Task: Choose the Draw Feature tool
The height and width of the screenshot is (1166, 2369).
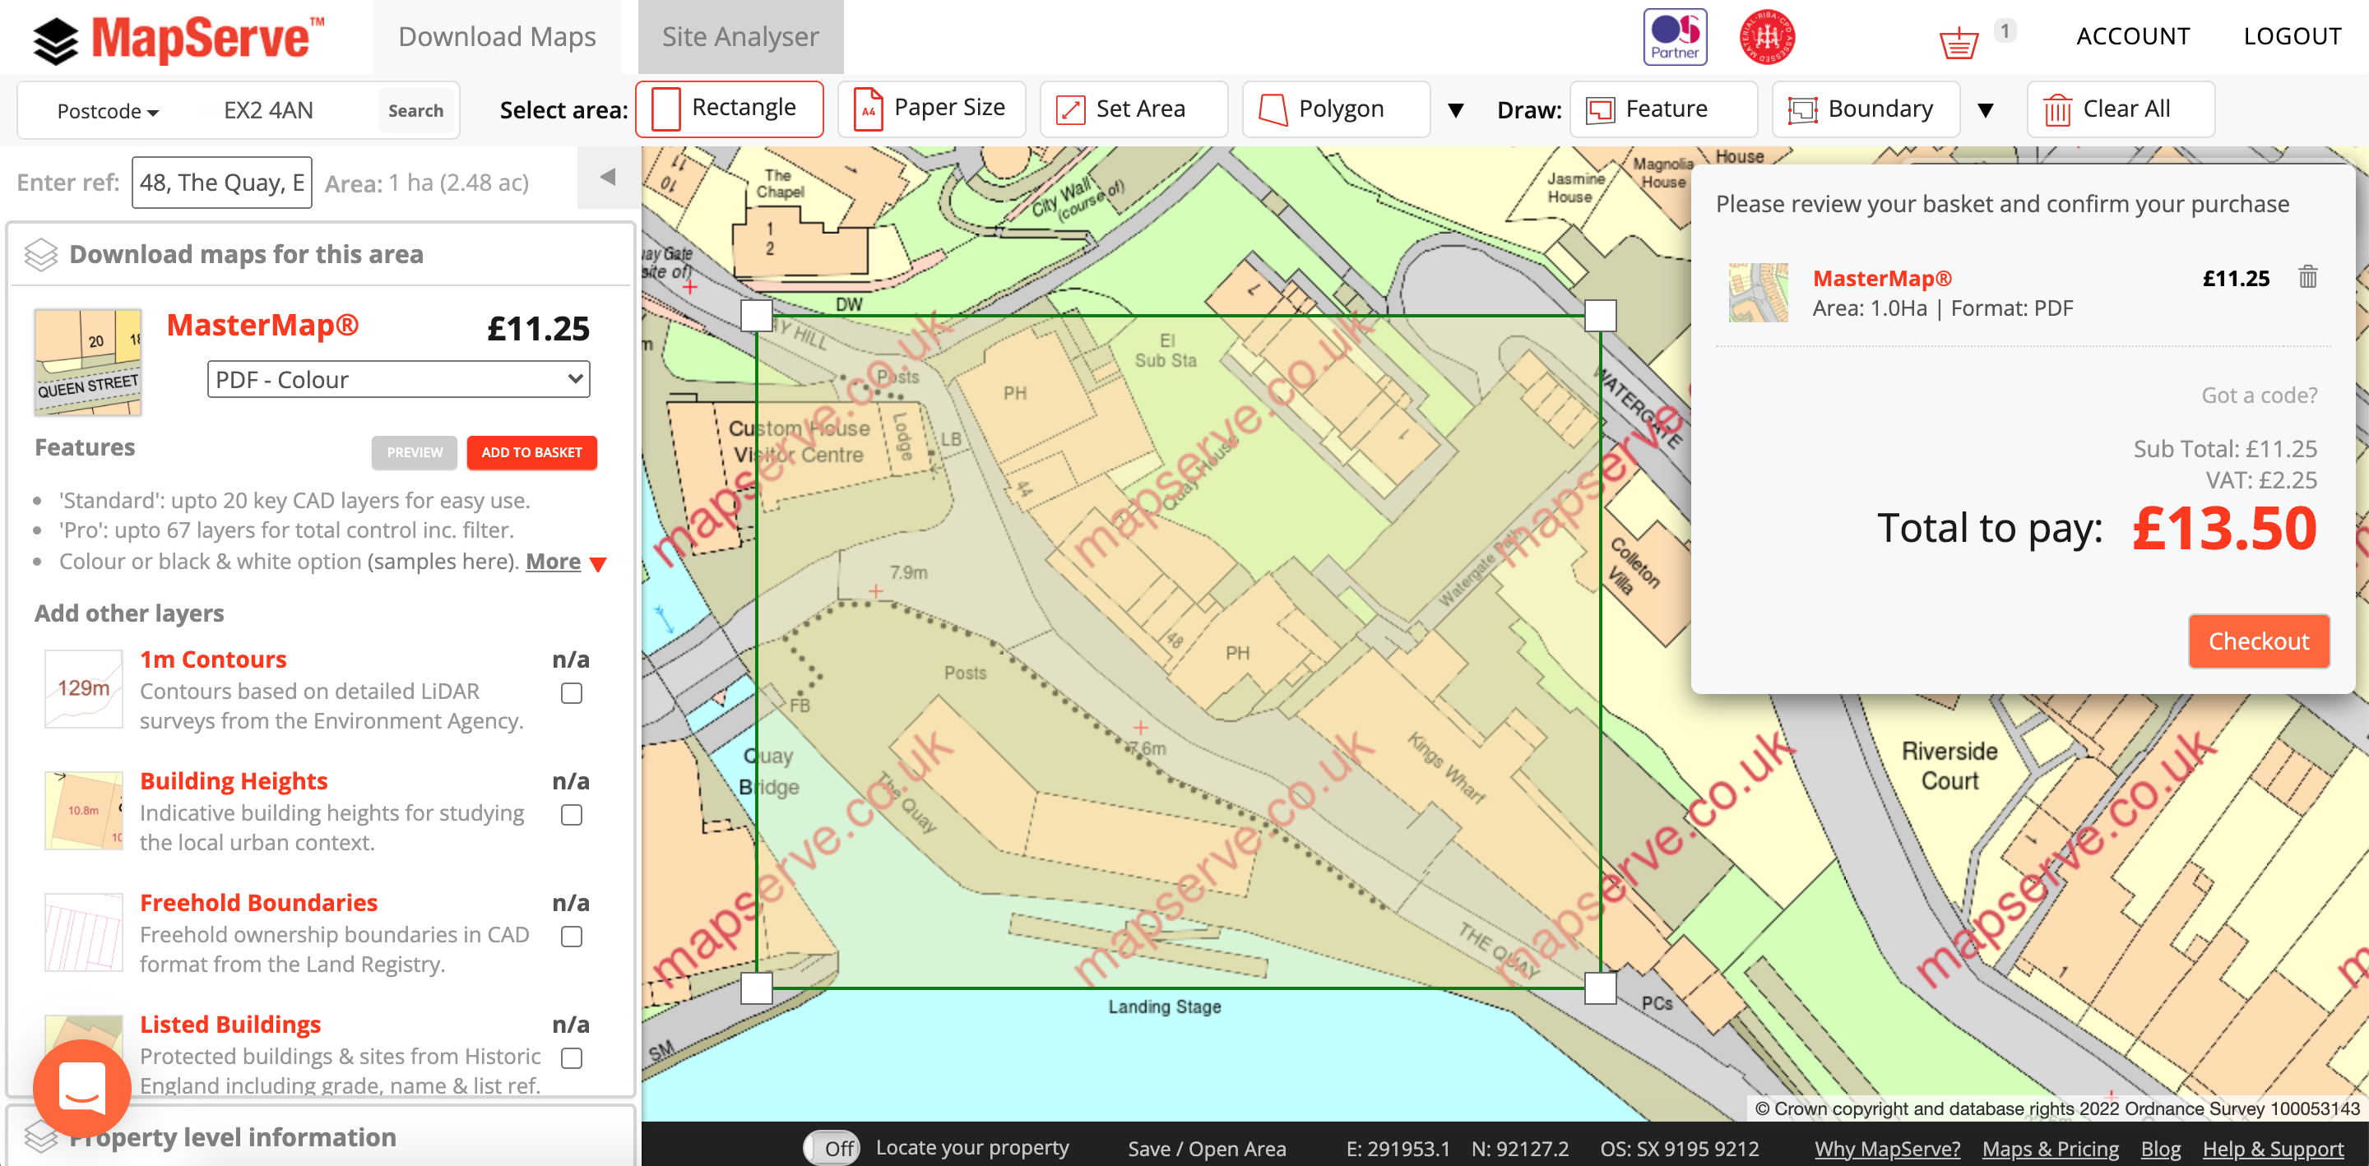Action: pos(1663,109)
